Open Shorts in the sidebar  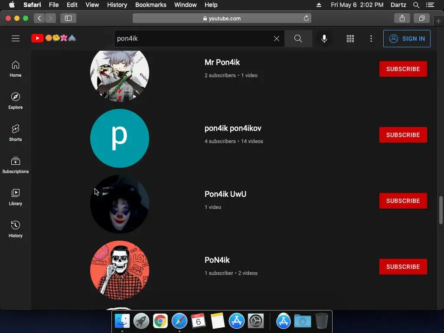pyautogui.click(x=16, y=133)
